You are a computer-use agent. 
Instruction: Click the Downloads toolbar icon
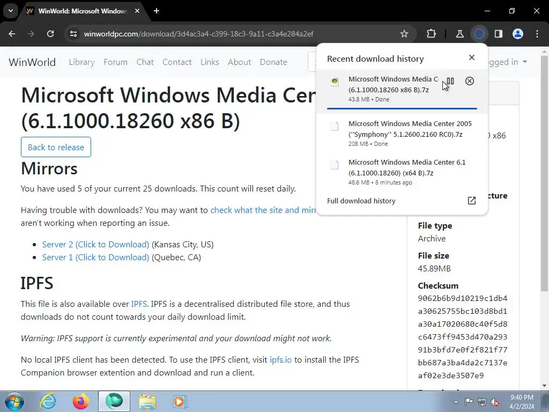pyautogui.click(x=479, y=34)
